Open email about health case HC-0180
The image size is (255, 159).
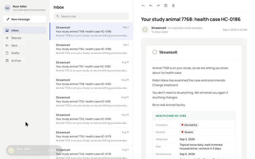click(x=91, y=119)
